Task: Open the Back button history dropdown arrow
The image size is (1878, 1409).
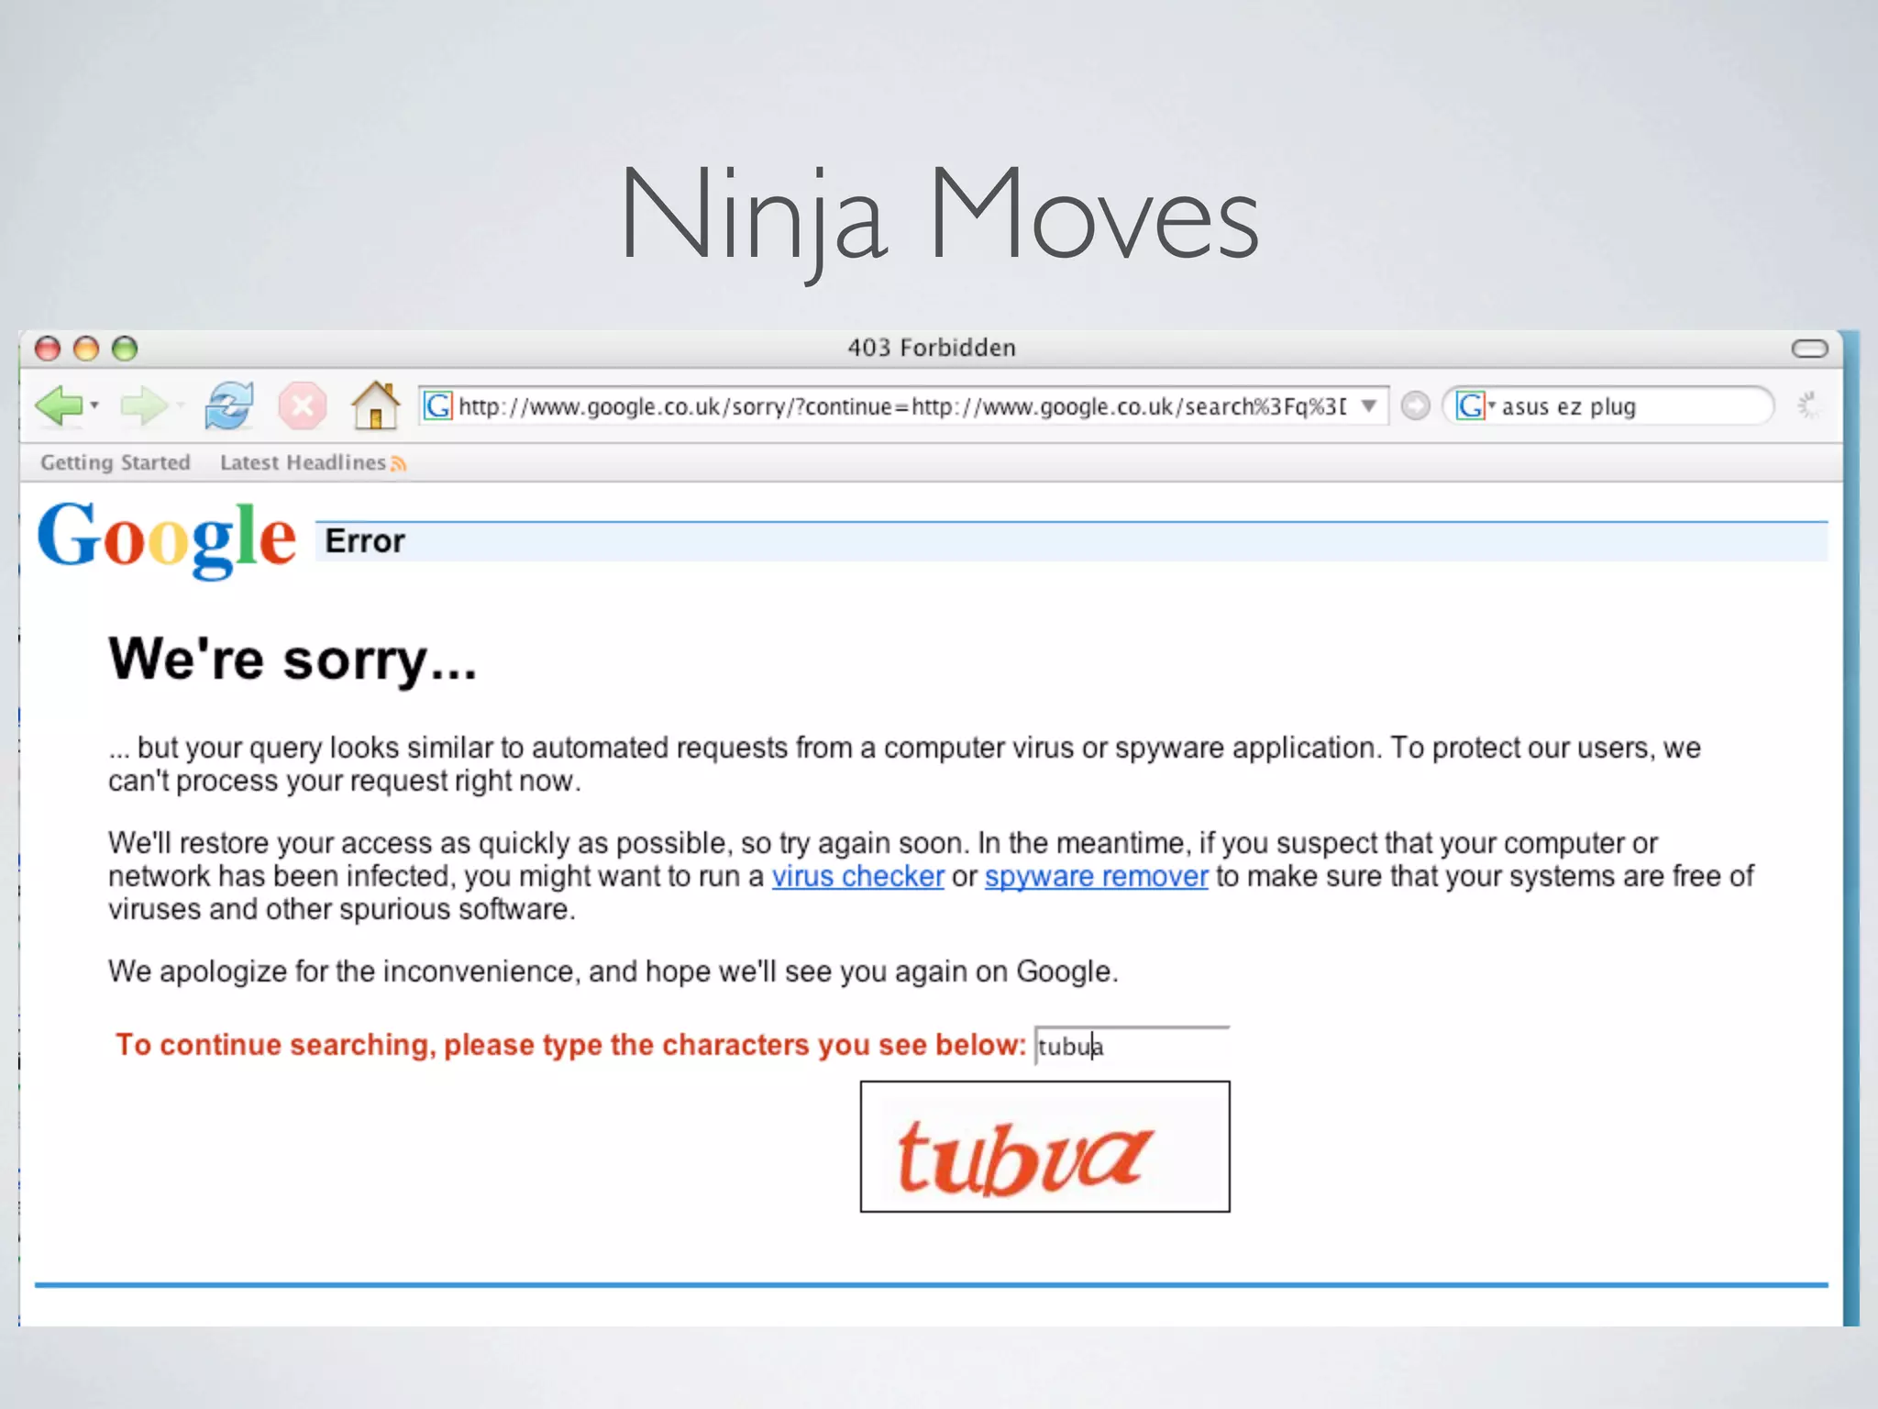Action: [94, 405]
